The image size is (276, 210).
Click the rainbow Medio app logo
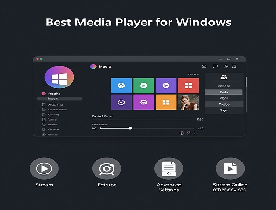coord(93,67)
